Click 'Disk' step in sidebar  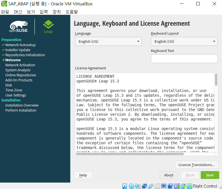click(x=9, y=85)
